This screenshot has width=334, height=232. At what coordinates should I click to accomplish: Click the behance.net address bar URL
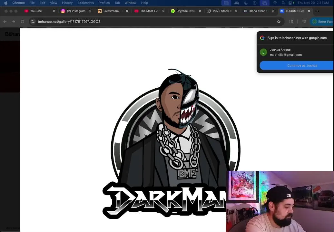(x=69, y=22)
